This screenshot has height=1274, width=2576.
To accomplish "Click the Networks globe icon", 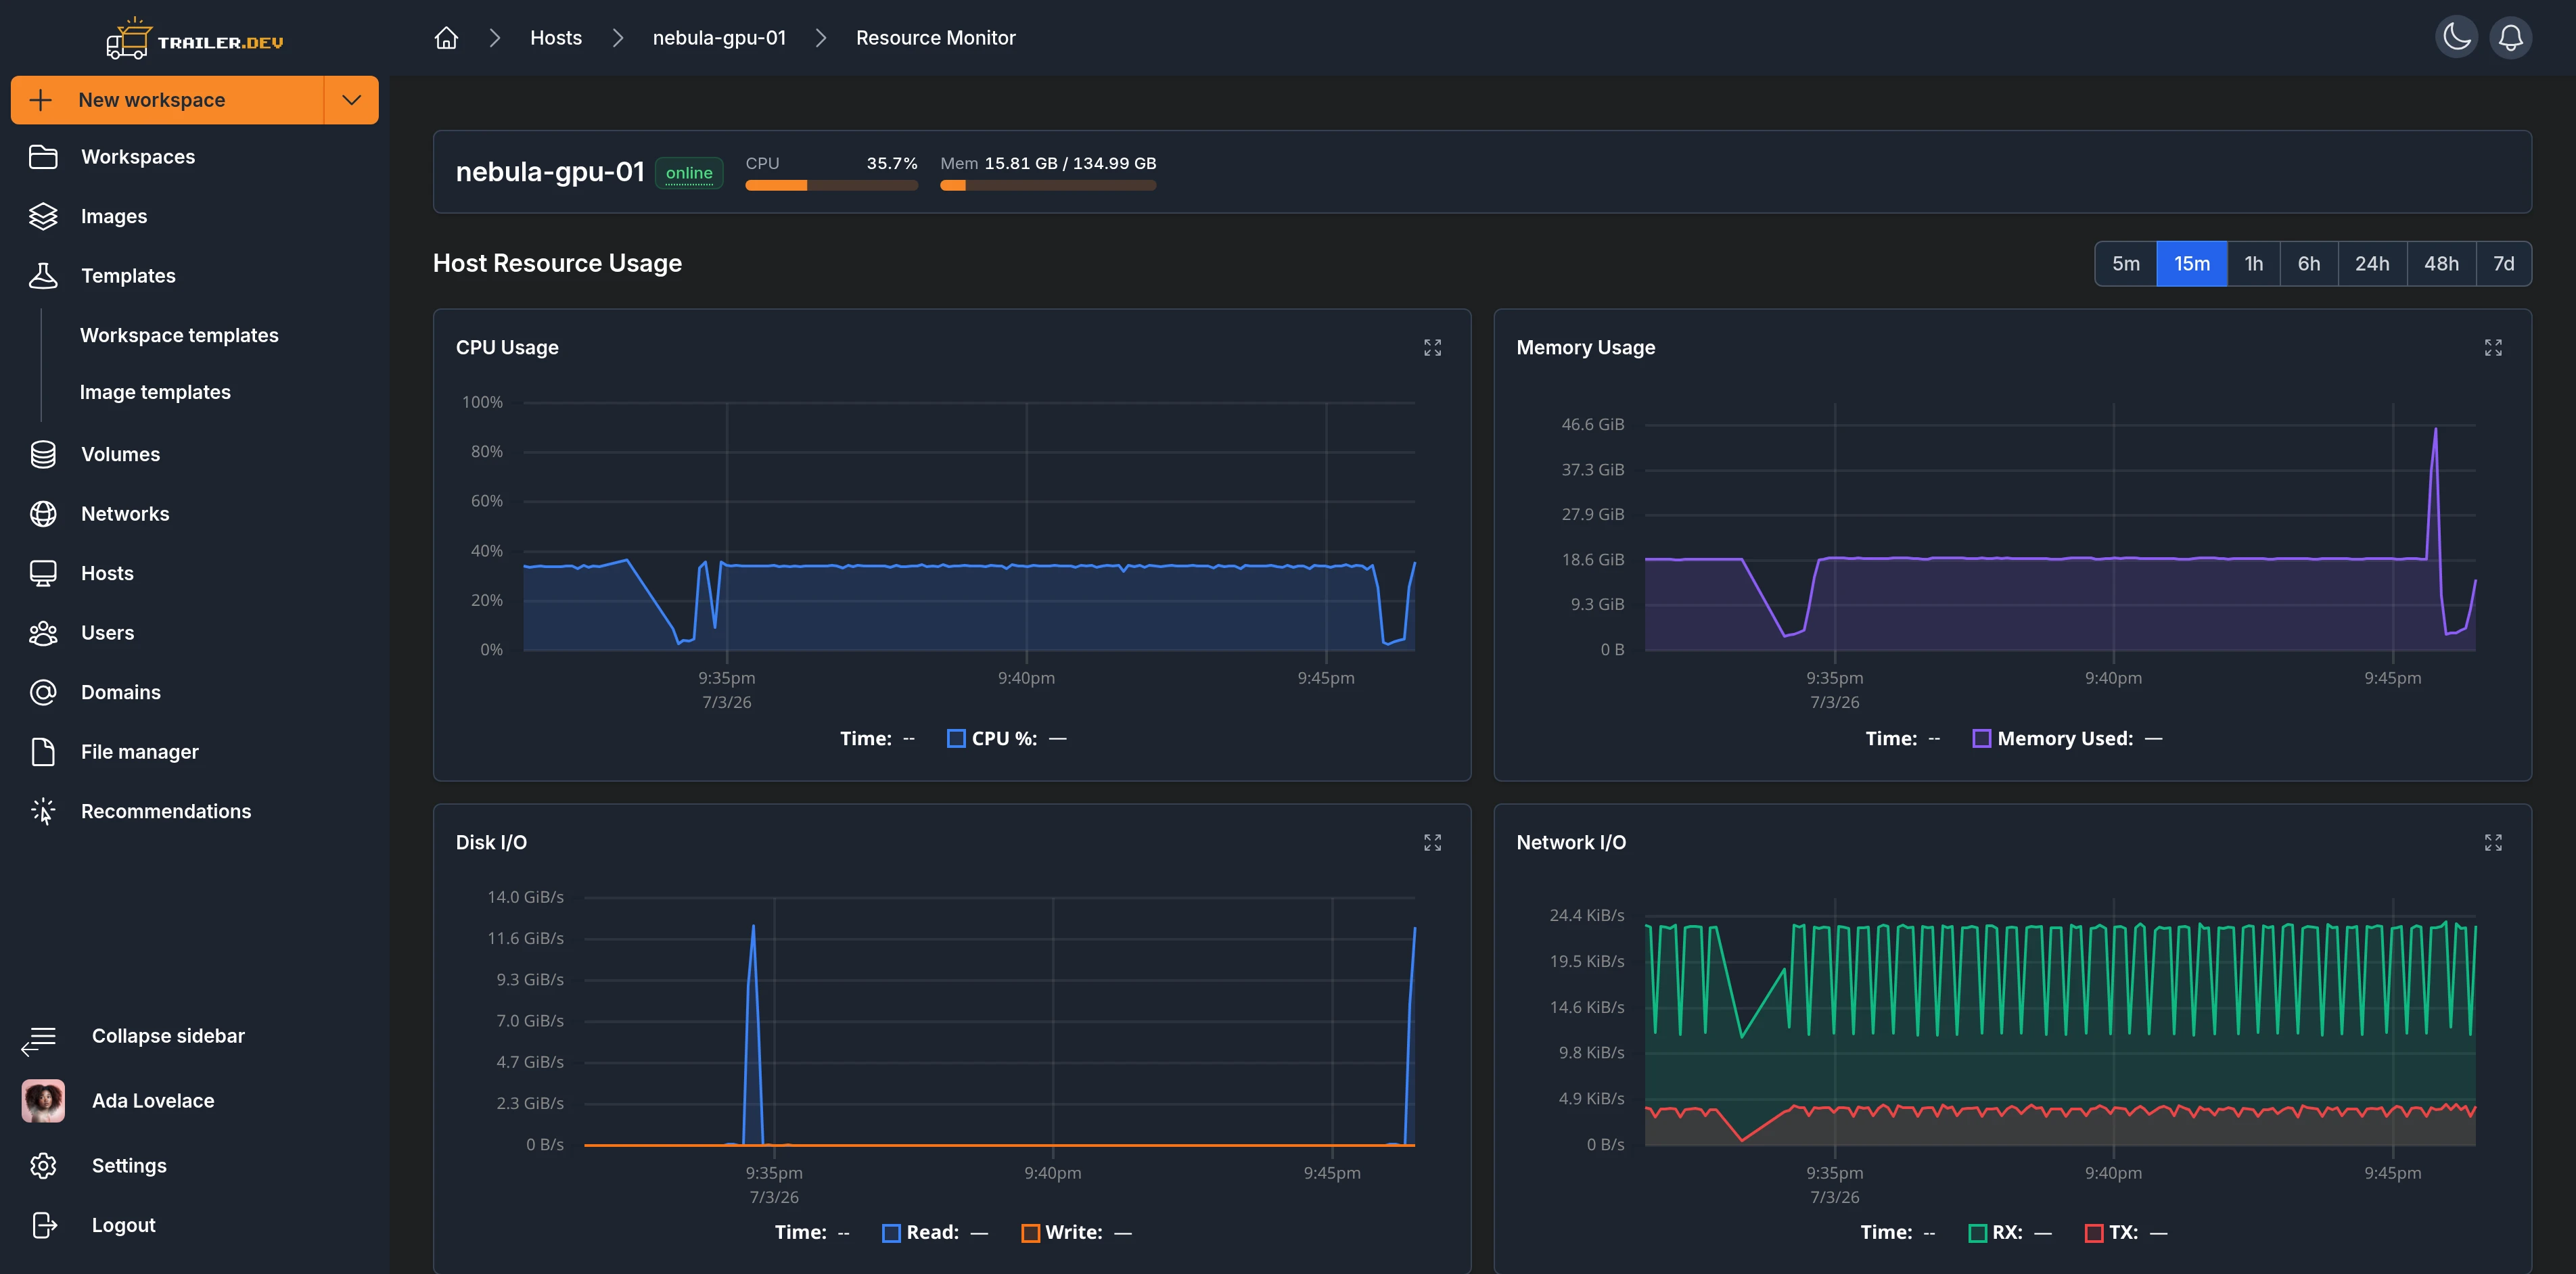I will 43,514.
